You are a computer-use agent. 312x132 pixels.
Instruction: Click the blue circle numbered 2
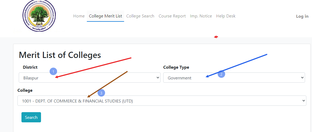pyautogui.click(x=221, y=74)
